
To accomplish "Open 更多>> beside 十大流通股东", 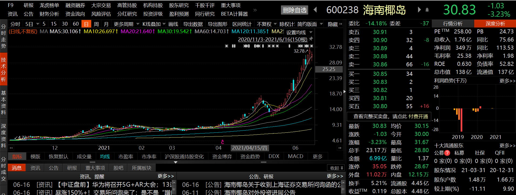I will [x=507, y=146].
